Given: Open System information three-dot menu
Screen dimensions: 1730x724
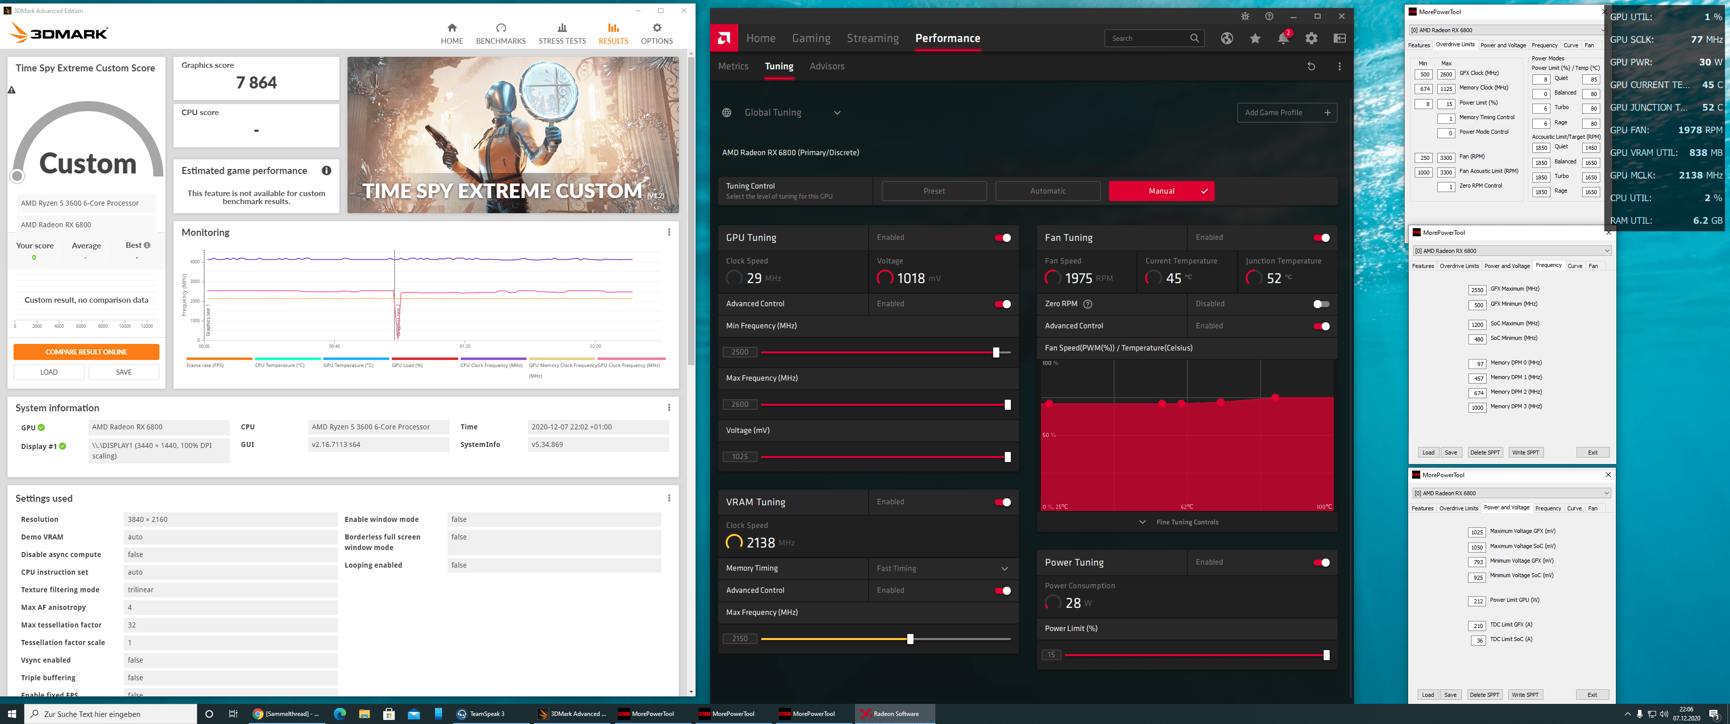Looking at the screenshot, I should coord(669,408).
